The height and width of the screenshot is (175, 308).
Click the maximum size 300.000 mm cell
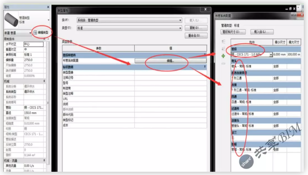294,54
